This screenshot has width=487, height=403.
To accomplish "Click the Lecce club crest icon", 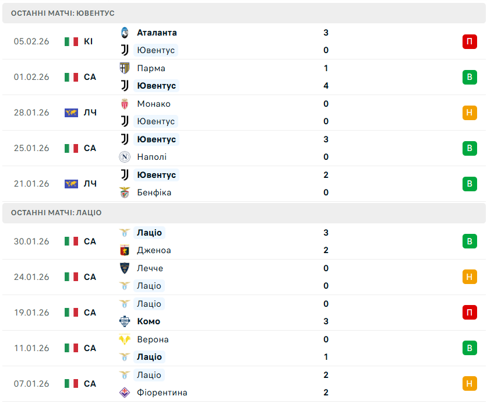I will (x=124, y=268).
